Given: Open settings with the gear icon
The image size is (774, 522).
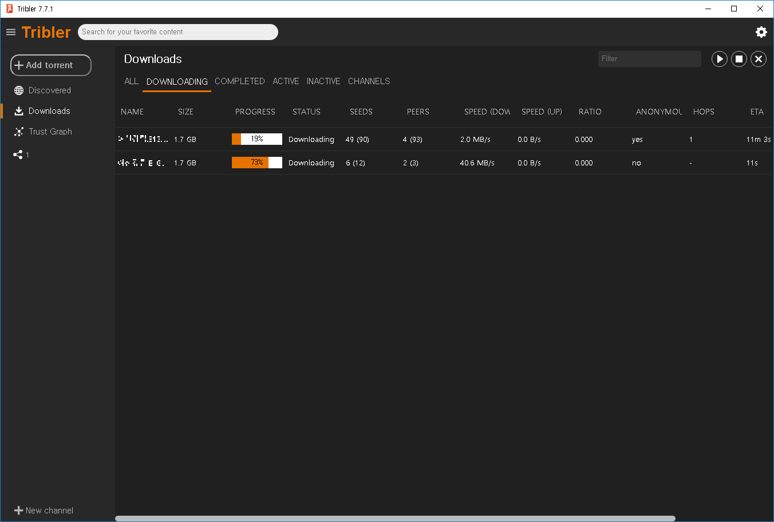Looking at the screenshot, I should (761, 32).
